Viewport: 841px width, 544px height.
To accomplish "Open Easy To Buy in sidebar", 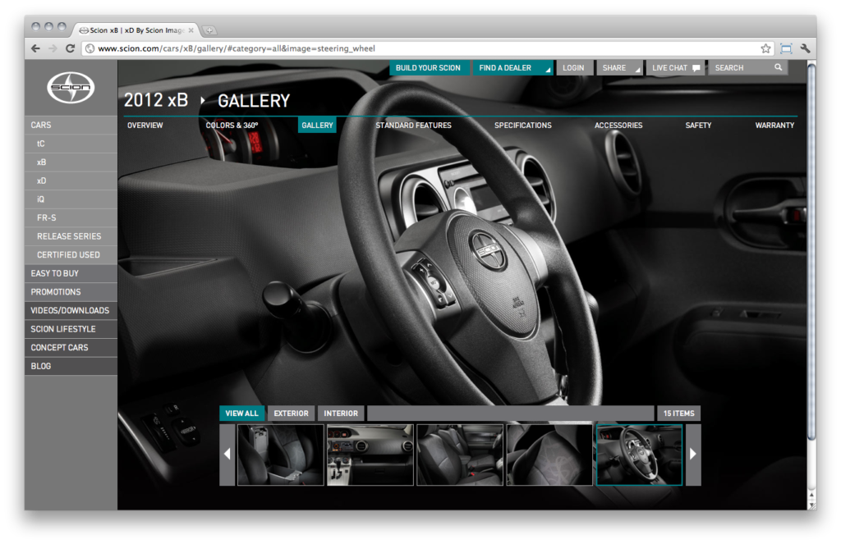I will coord(71,273).
